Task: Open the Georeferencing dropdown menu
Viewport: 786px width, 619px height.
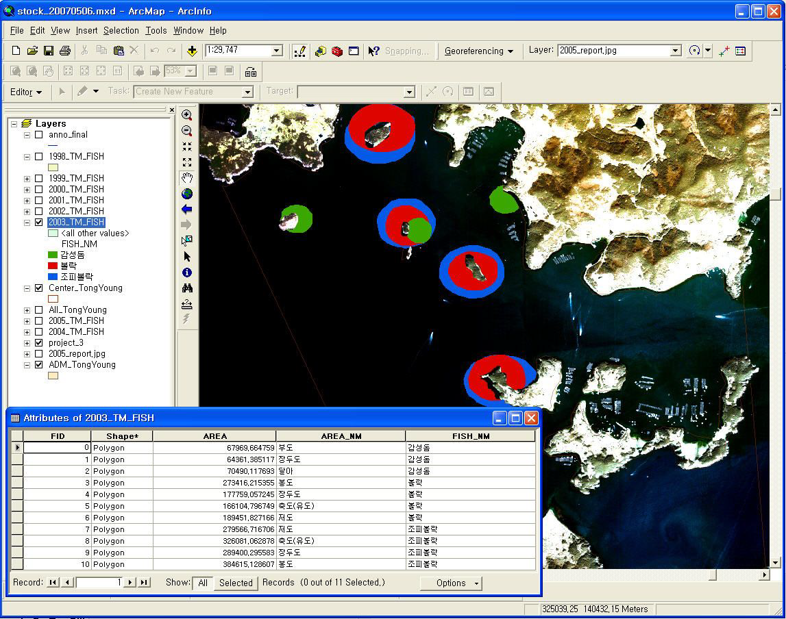Action: pos(479,51)
